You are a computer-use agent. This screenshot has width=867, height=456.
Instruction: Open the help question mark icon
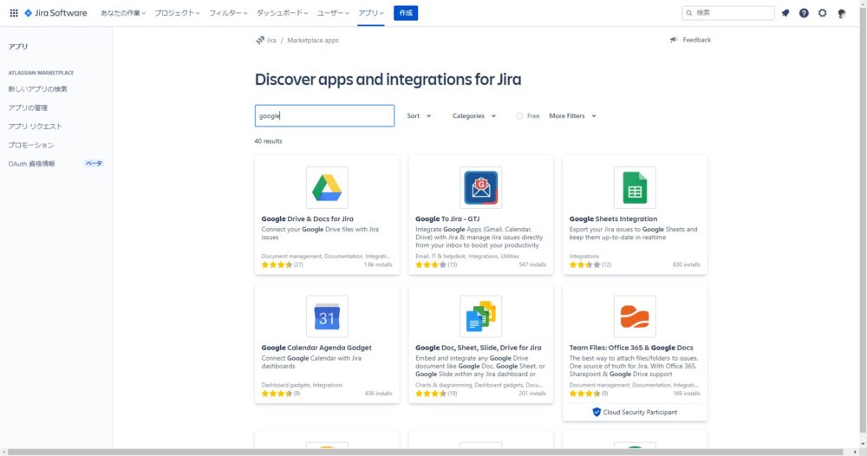[x=804, y=13]
